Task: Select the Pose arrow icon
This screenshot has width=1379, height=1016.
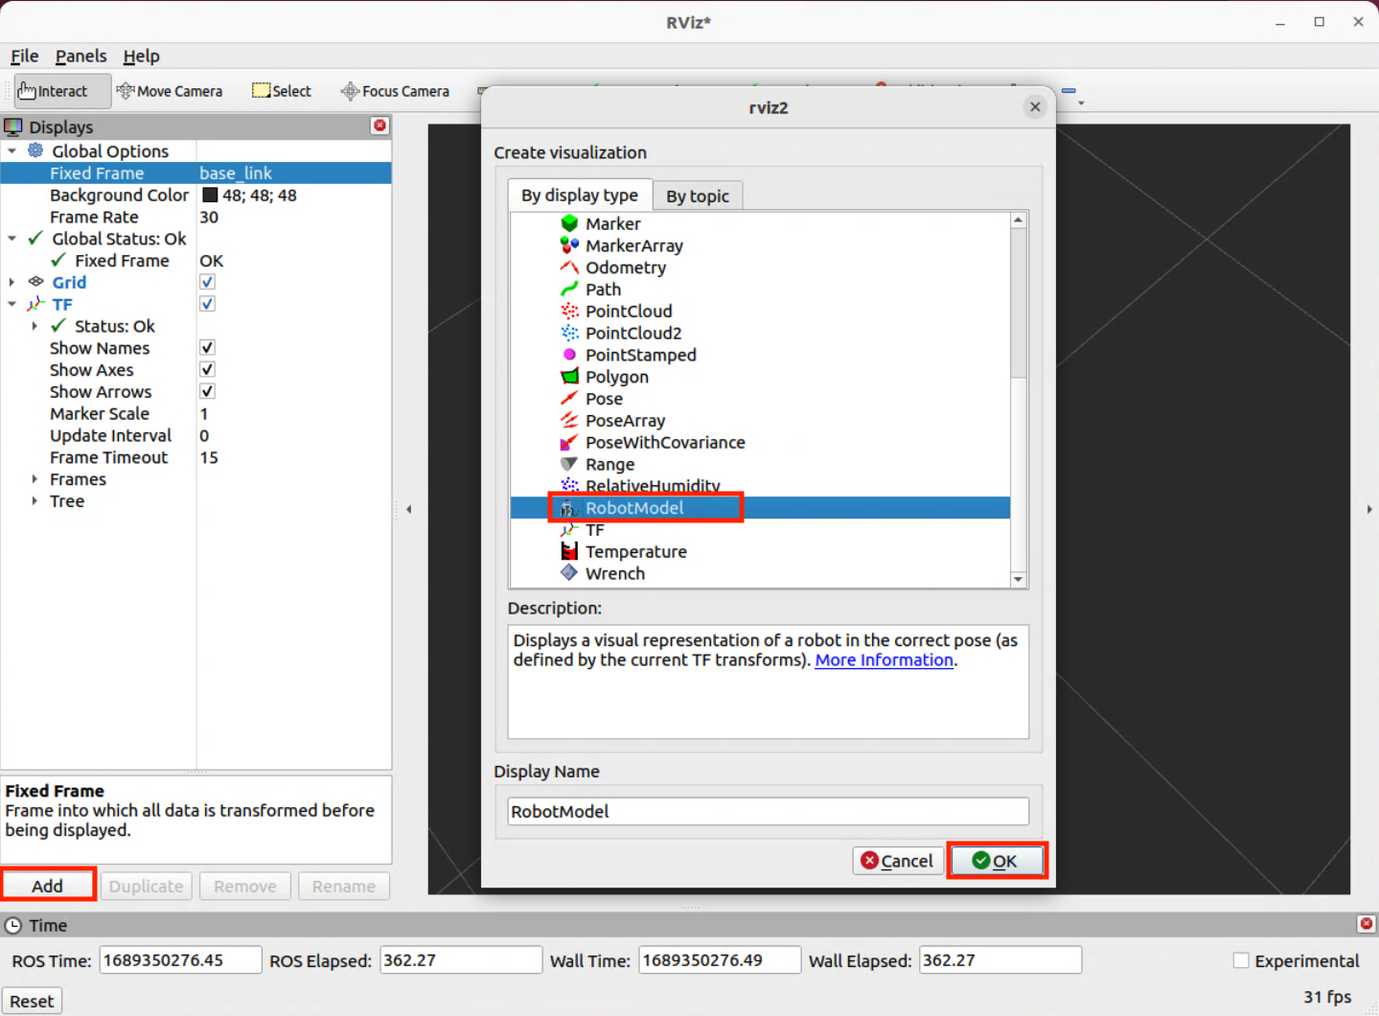Action: [569, 399]
